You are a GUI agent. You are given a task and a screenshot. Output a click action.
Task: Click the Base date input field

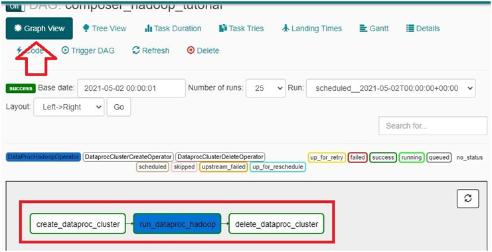coord(131,88)
